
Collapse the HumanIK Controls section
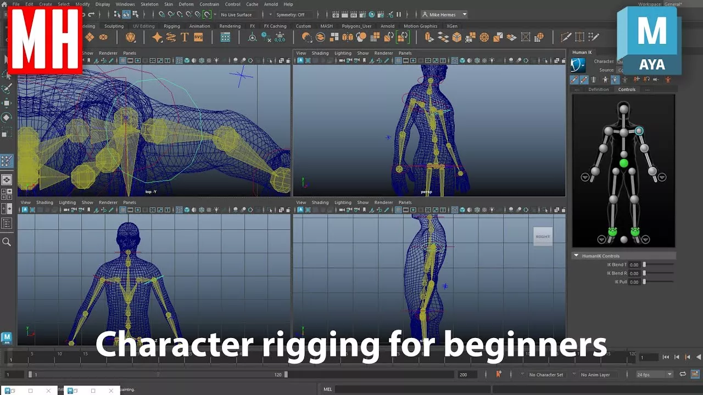tap(576, 256)
